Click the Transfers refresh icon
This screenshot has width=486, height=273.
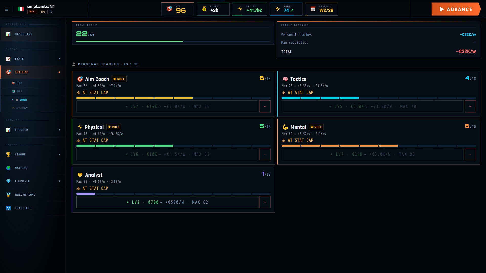click(8, 208)
